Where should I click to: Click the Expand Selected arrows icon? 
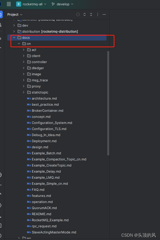85,14
